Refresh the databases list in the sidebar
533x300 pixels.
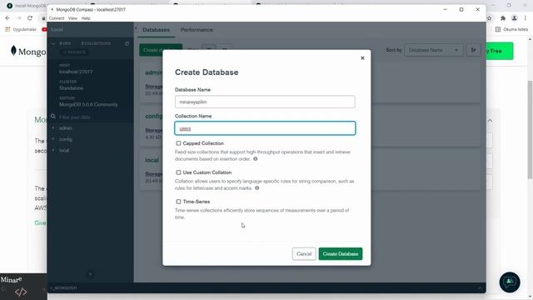point(127,43)
